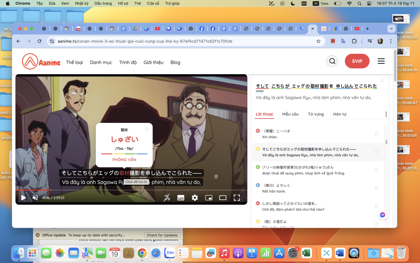Seek on the video progress bar
420x263 pixels.
(x=131, y=190)
